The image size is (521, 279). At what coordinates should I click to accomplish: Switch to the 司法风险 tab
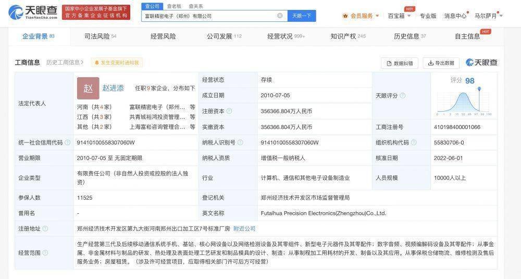101,37
